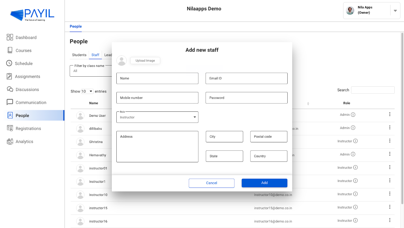Select the People sidebar icon

10,115
